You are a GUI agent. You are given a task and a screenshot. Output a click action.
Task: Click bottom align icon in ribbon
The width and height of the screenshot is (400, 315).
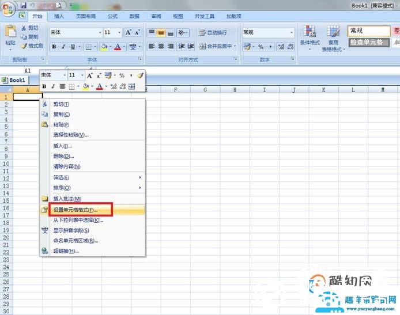[x=171, y=33]
